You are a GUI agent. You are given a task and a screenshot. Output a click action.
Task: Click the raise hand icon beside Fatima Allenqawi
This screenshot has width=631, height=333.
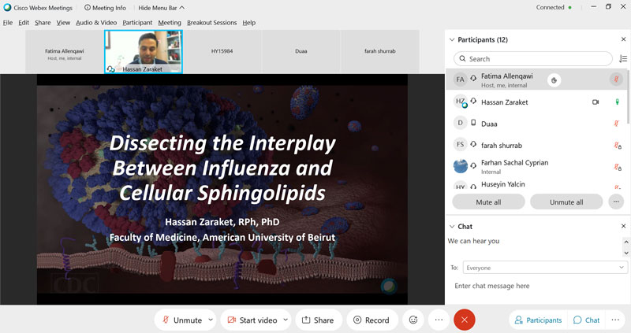pos(554,80)
